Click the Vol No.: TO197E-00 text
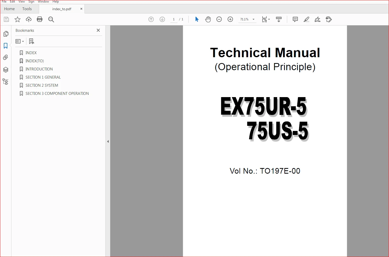The width and height of the screenshot is (389, 257). point(265,171)
